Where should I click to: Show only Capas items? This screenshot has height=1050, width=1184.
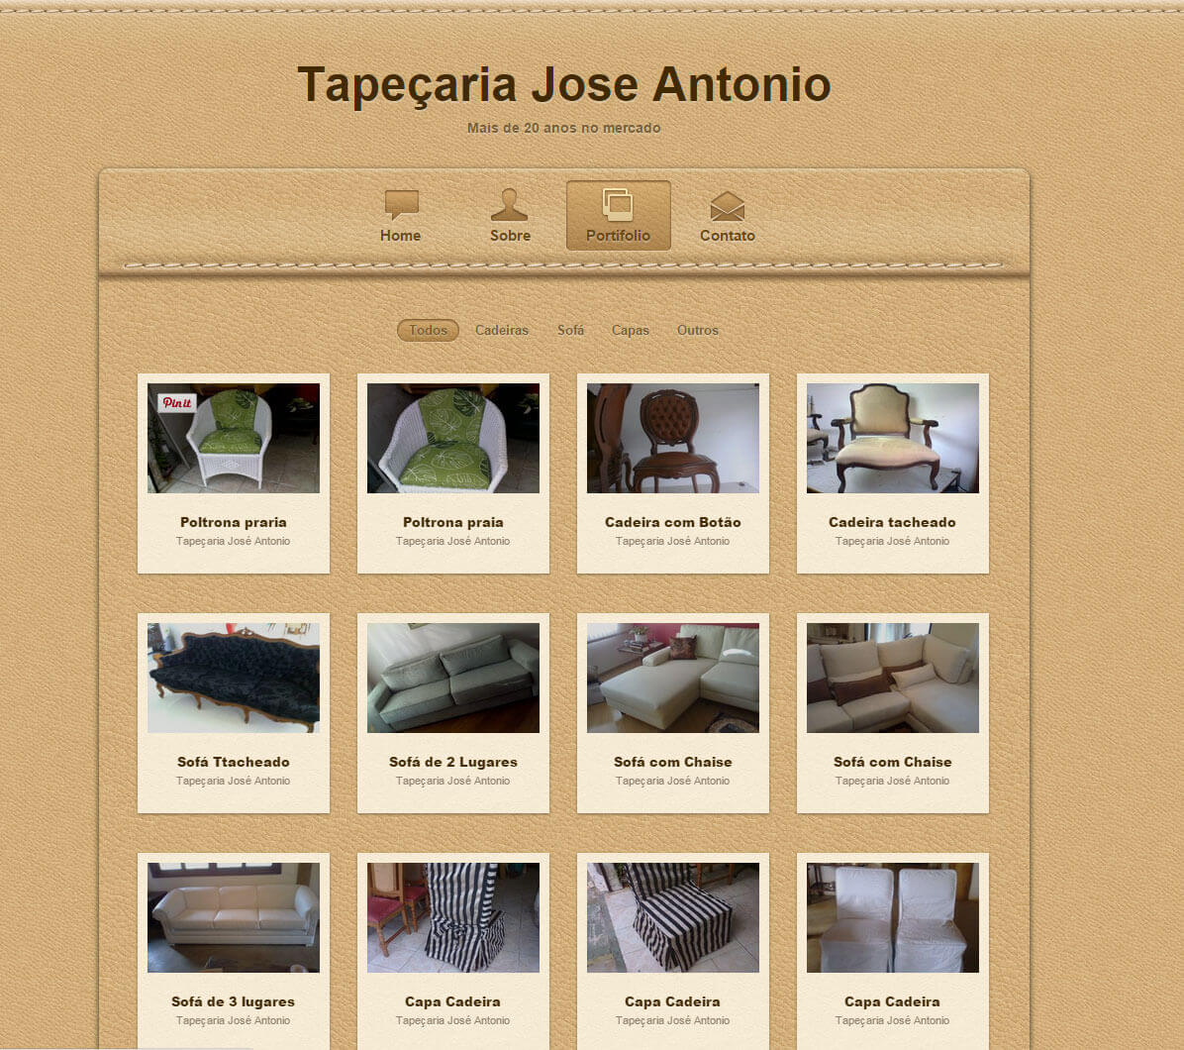click(631, 330)
